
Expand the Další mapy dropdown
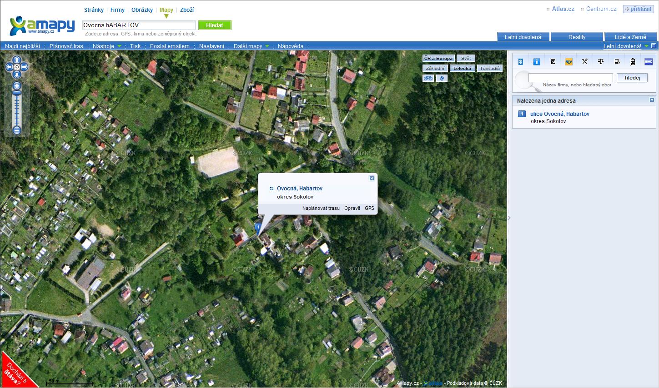(x=252, y=46)
